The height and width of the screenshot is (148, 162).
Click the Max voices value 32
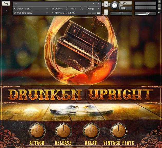pos(82,9)
